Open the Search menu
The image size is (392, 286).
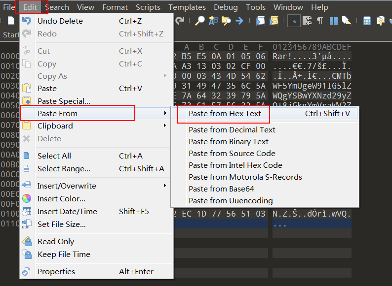(57, 7)
